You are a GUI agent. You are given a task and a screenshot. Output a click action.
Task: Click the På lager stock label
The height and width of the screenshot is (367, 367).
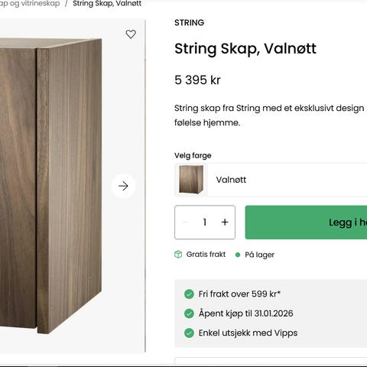coord(260,255)
